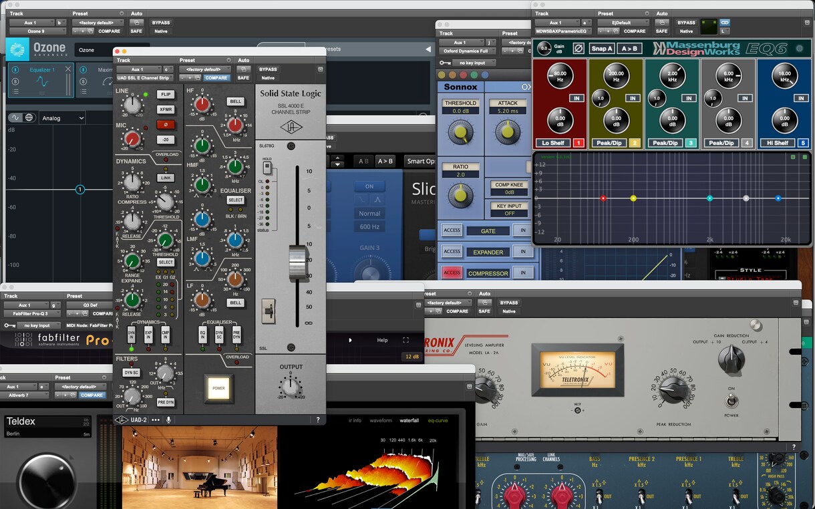
Task: Click the LA-2A VU level meter
Action: (x=577, y=370)
